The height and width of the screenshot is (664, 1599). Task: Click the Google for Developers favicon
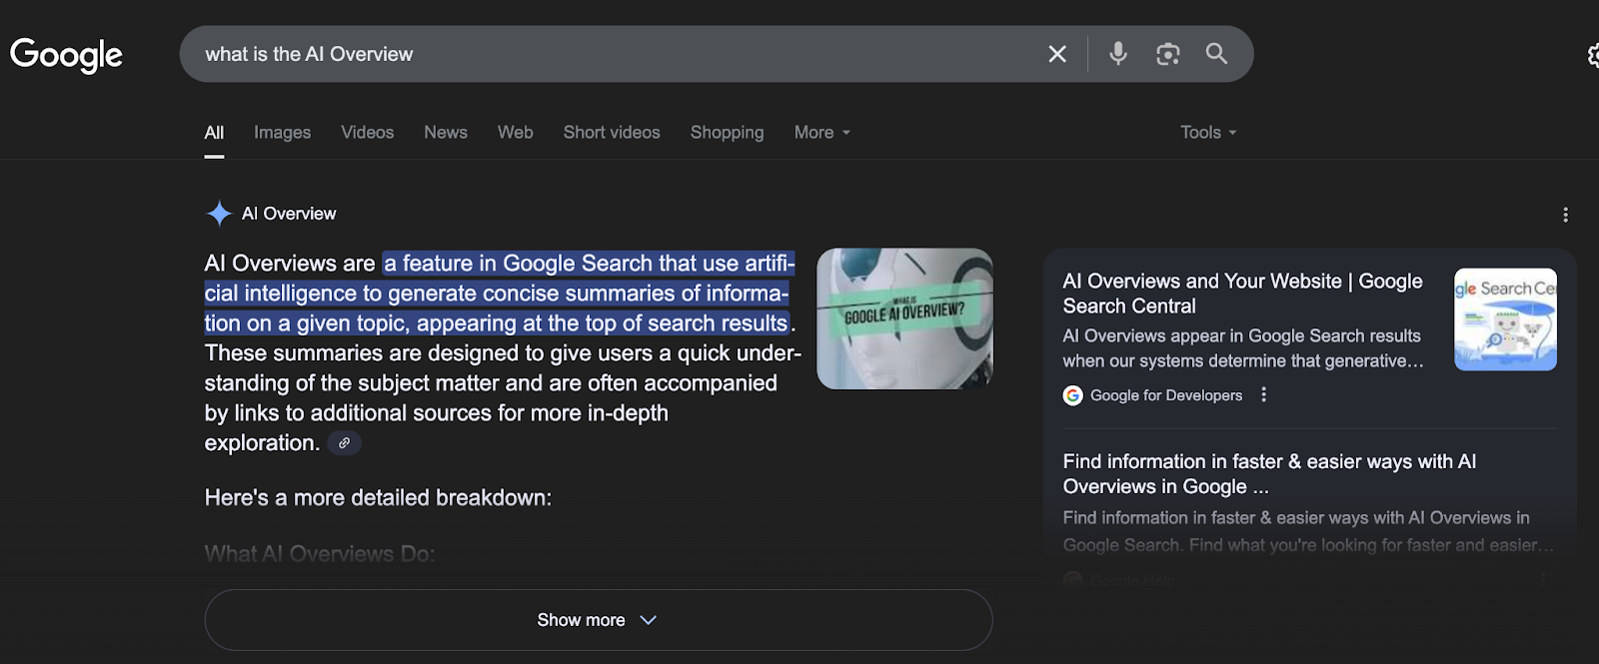pos(1072,395)
